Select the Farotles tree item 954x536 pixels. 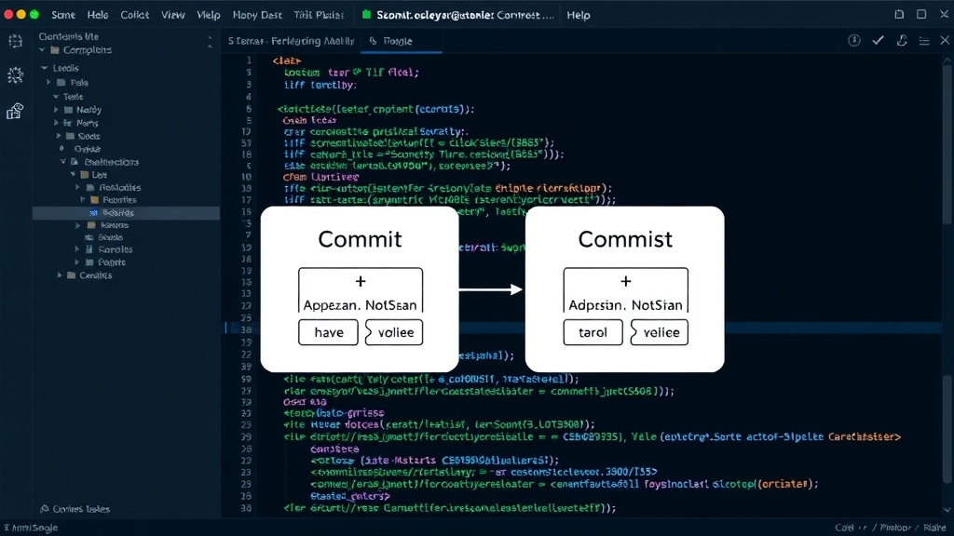[116, 249]
